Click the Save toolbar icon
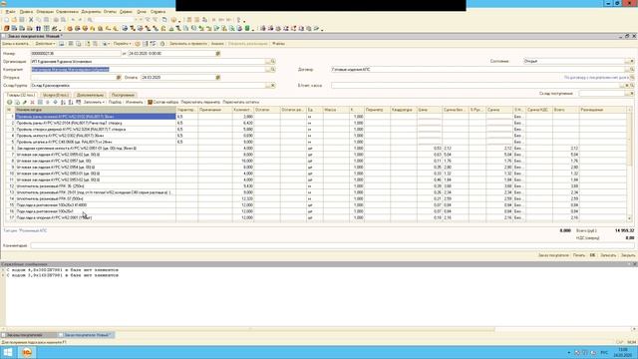638x359 pixels. point(22,20)
